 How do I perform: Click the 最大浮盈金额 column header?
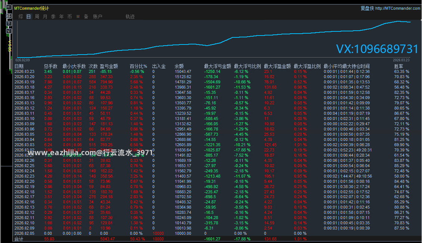(x=277, y=66)
